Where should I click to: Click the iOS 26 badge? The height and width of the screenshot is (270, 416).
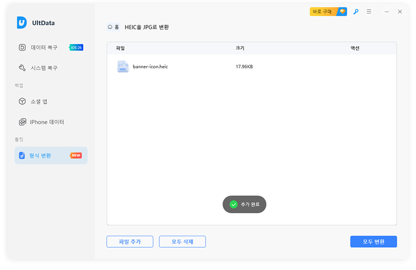[x=76, y=47]
